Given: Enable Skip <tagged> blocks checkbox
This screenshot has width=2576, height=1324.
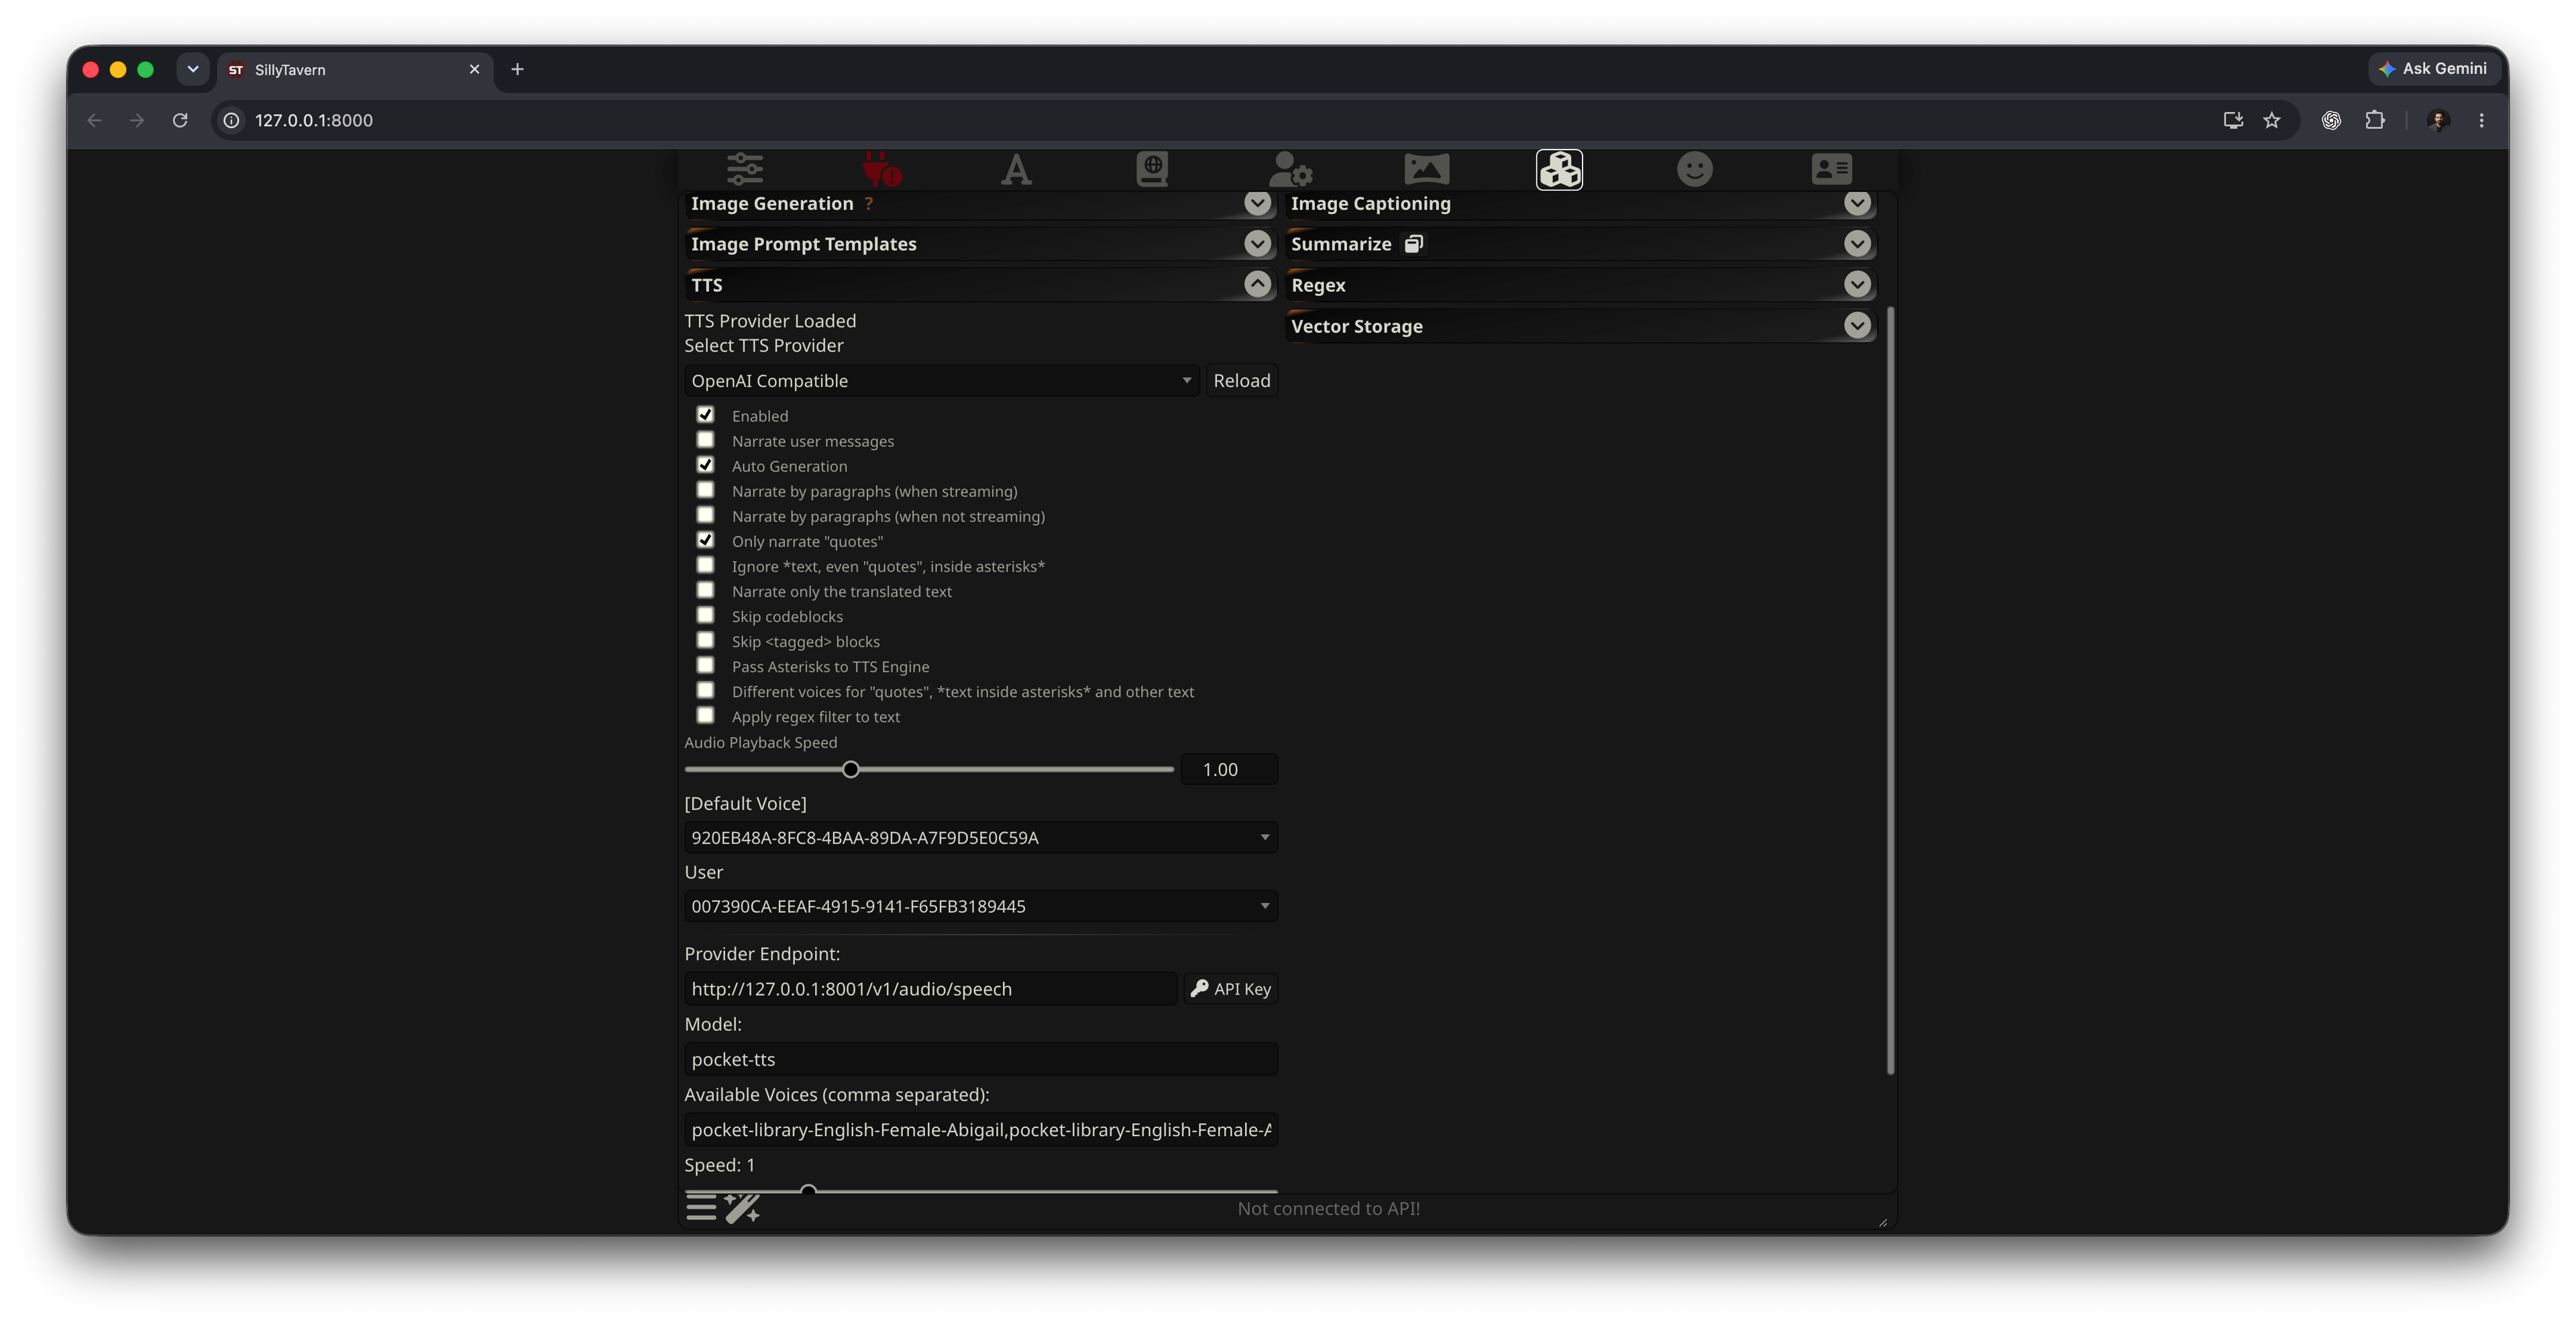Looking at the screenshot, I should (x=705, y=639).
